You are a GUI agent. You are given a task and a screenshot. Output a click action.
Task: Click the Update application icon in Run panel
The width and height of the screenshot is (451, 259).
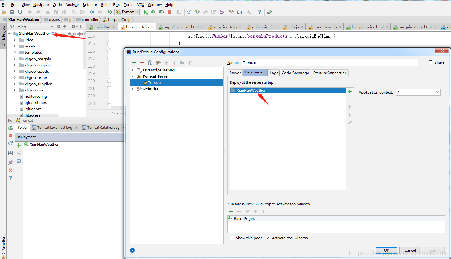[x=10, y=143]
